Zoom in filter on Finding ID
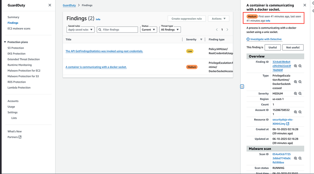Screen dimensions: 314x174 coord(295,66)
